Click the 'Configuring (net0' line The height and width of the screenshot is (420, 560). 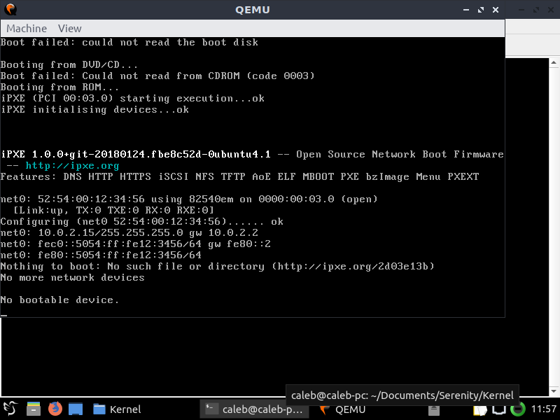point(142,222)
